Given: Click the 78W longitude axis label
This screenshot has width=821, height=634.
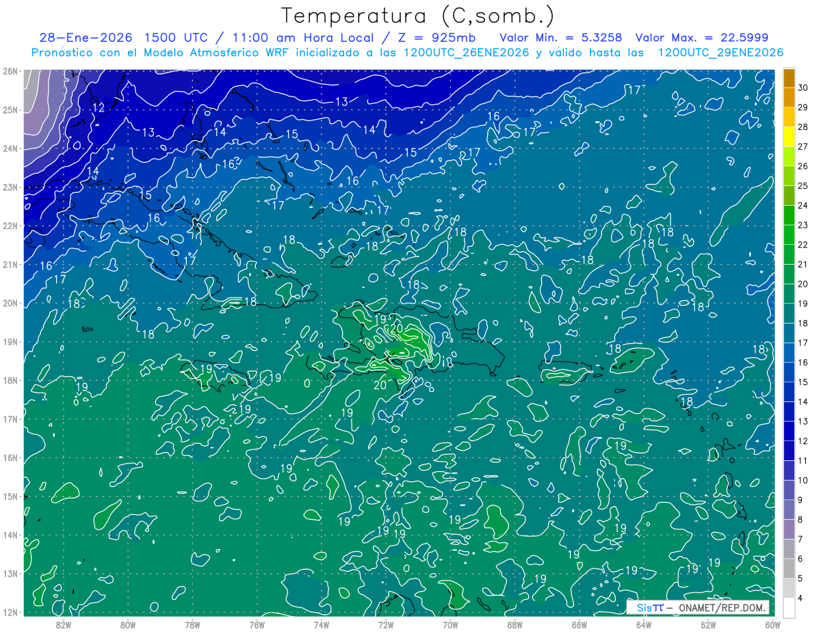Looking at the screenshot, I should pyautogui.click(x=192, y=624).
